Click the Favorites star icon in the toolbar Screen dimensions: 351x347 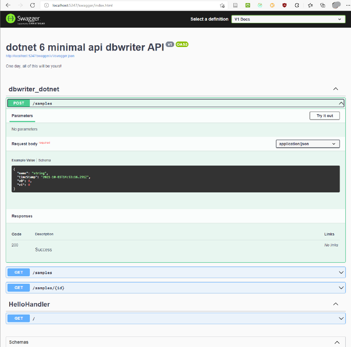coord(310,5)
